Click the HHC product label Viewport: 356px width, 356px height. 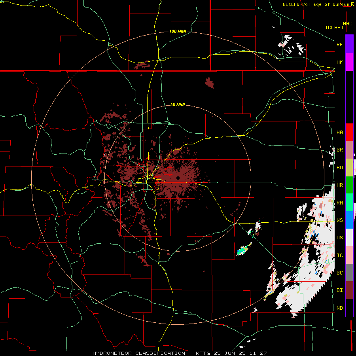click(x=348, y=24)
